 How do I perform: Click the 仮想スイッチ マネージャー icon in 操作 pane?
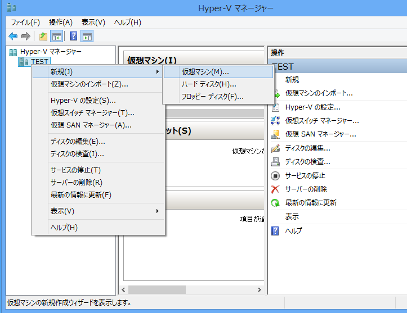pyautogui.click(x=275, y=120)
